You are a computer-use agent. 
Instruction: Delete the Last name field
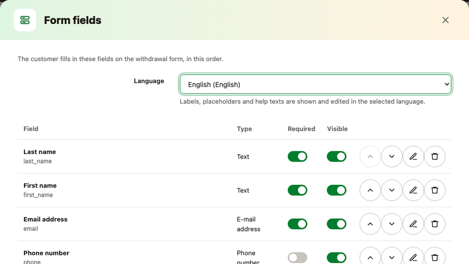pyautogui.click(x=434, y=157)
